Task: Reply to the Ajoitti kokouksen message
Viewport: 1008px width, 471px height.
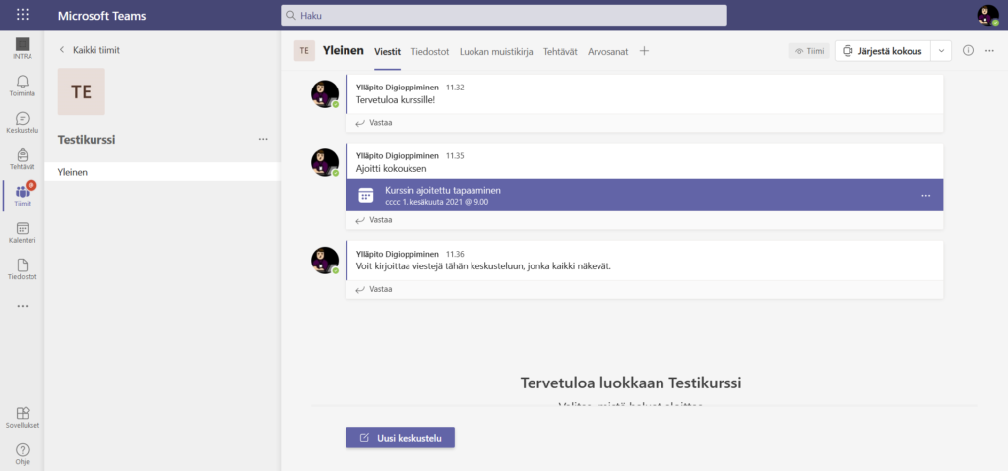Action: 373,219
